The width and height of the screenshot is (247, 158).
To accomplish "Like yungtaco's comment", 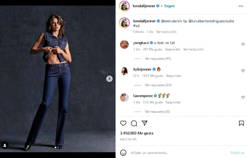I will pos(243,44).
